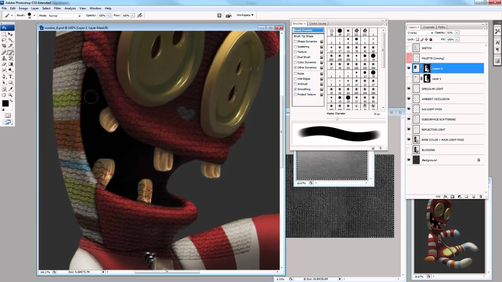Select the Pen tool

4,76
